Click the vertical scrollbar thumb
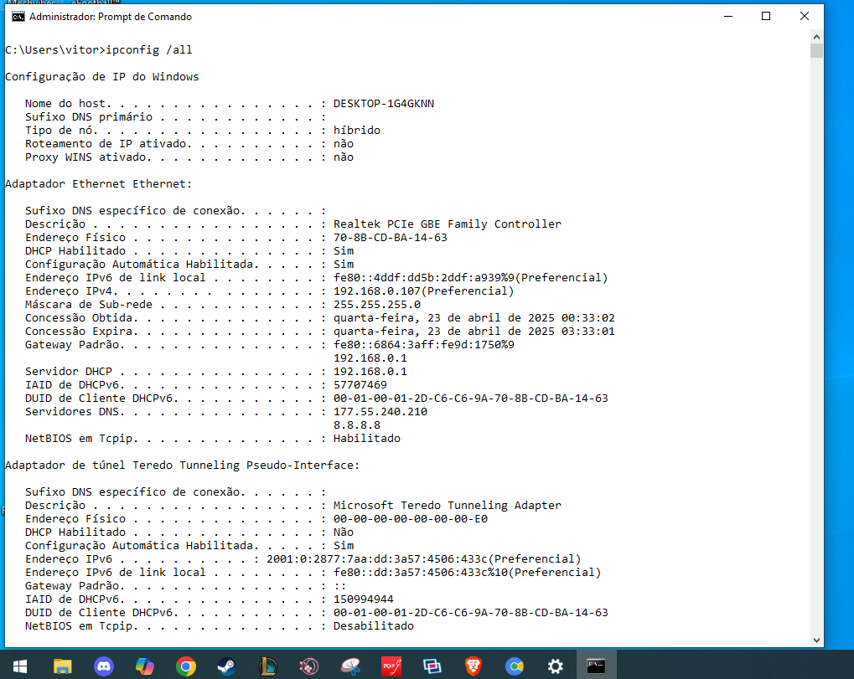 coord(817,50)
